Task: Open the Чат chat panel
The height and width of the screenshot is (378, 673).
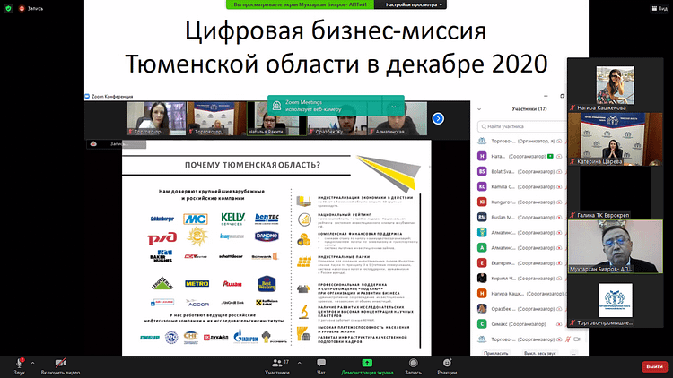Action: (321, 366)
